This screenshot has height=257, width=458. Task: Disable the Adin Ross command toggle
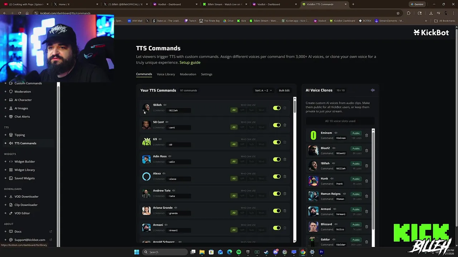pos(277,160)
